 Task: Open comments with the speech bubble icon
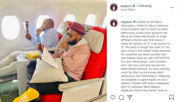pos(121,97)
